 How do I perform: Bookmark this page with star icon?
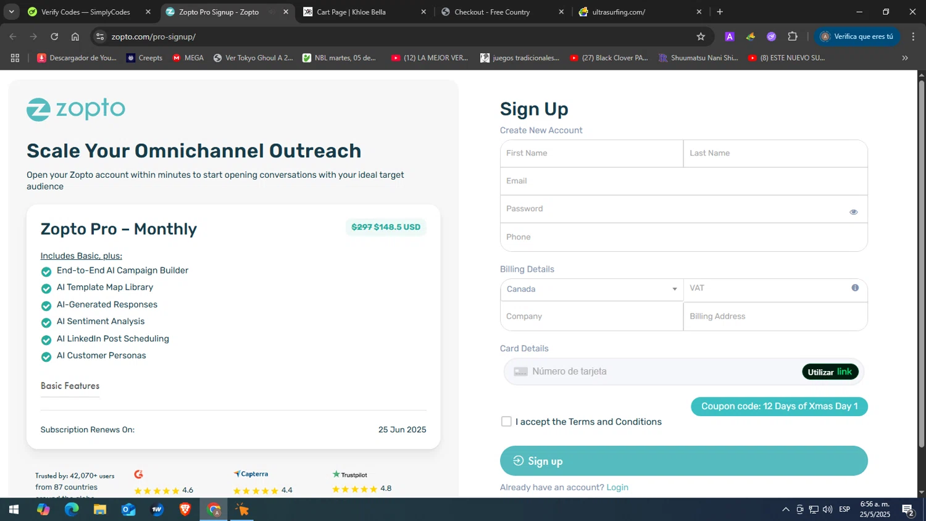[701, 36]
